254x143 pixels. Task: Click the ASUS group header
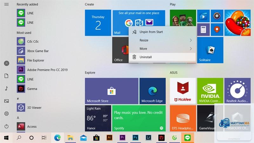click(174, 73)
